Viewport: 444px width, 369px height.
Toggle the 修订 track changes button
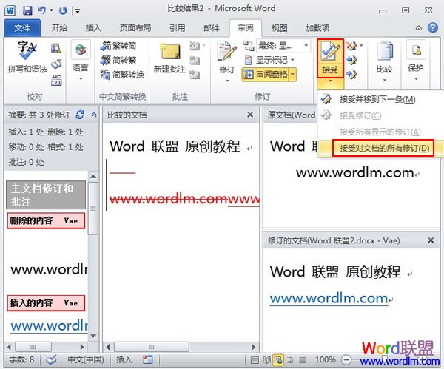tap(227, 57)
